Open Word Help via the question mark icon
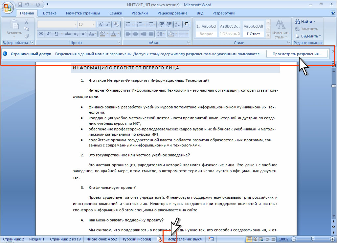This screenshot has height=243, width=337. (x=333, y=13)
